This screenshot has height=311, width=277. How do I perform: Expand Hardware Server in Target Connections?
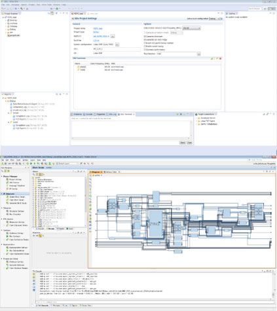tap(196, 118)
